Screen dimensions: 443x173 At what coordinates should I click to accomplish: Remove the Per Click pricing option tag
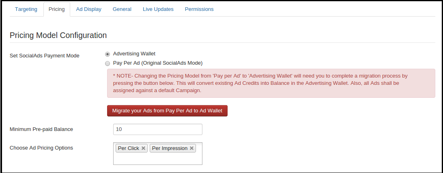click(143, 148)
